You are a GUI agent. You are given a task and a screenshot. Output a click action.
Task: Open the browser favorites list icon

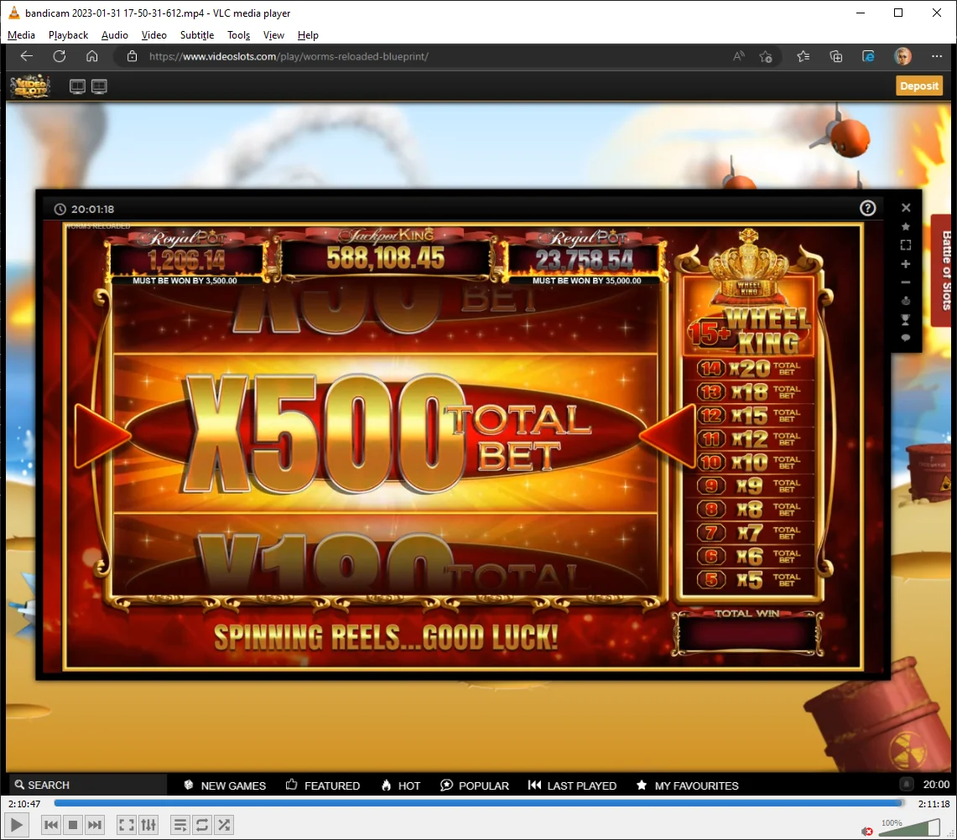click(804, 57)
